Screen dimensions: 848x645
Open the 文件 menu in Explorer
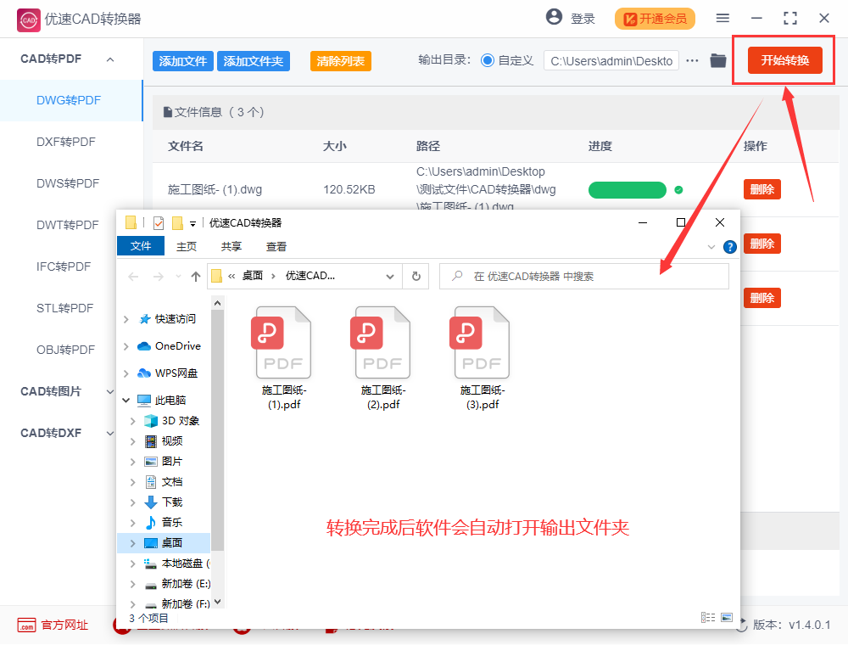(x=141, y=245)
